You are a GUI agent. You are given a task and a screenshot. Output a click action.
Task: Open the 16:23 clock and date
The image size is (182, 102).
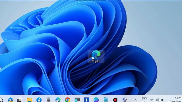coord(174,100)
